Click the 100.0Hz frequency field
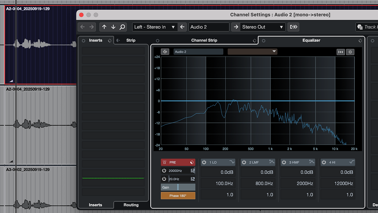 tap(218, 183)
